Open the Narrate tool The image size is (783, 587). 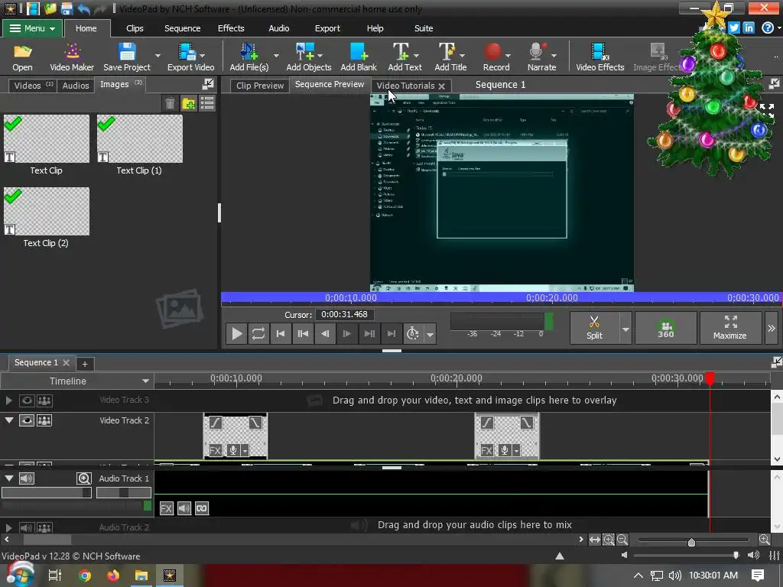(541, 57)
